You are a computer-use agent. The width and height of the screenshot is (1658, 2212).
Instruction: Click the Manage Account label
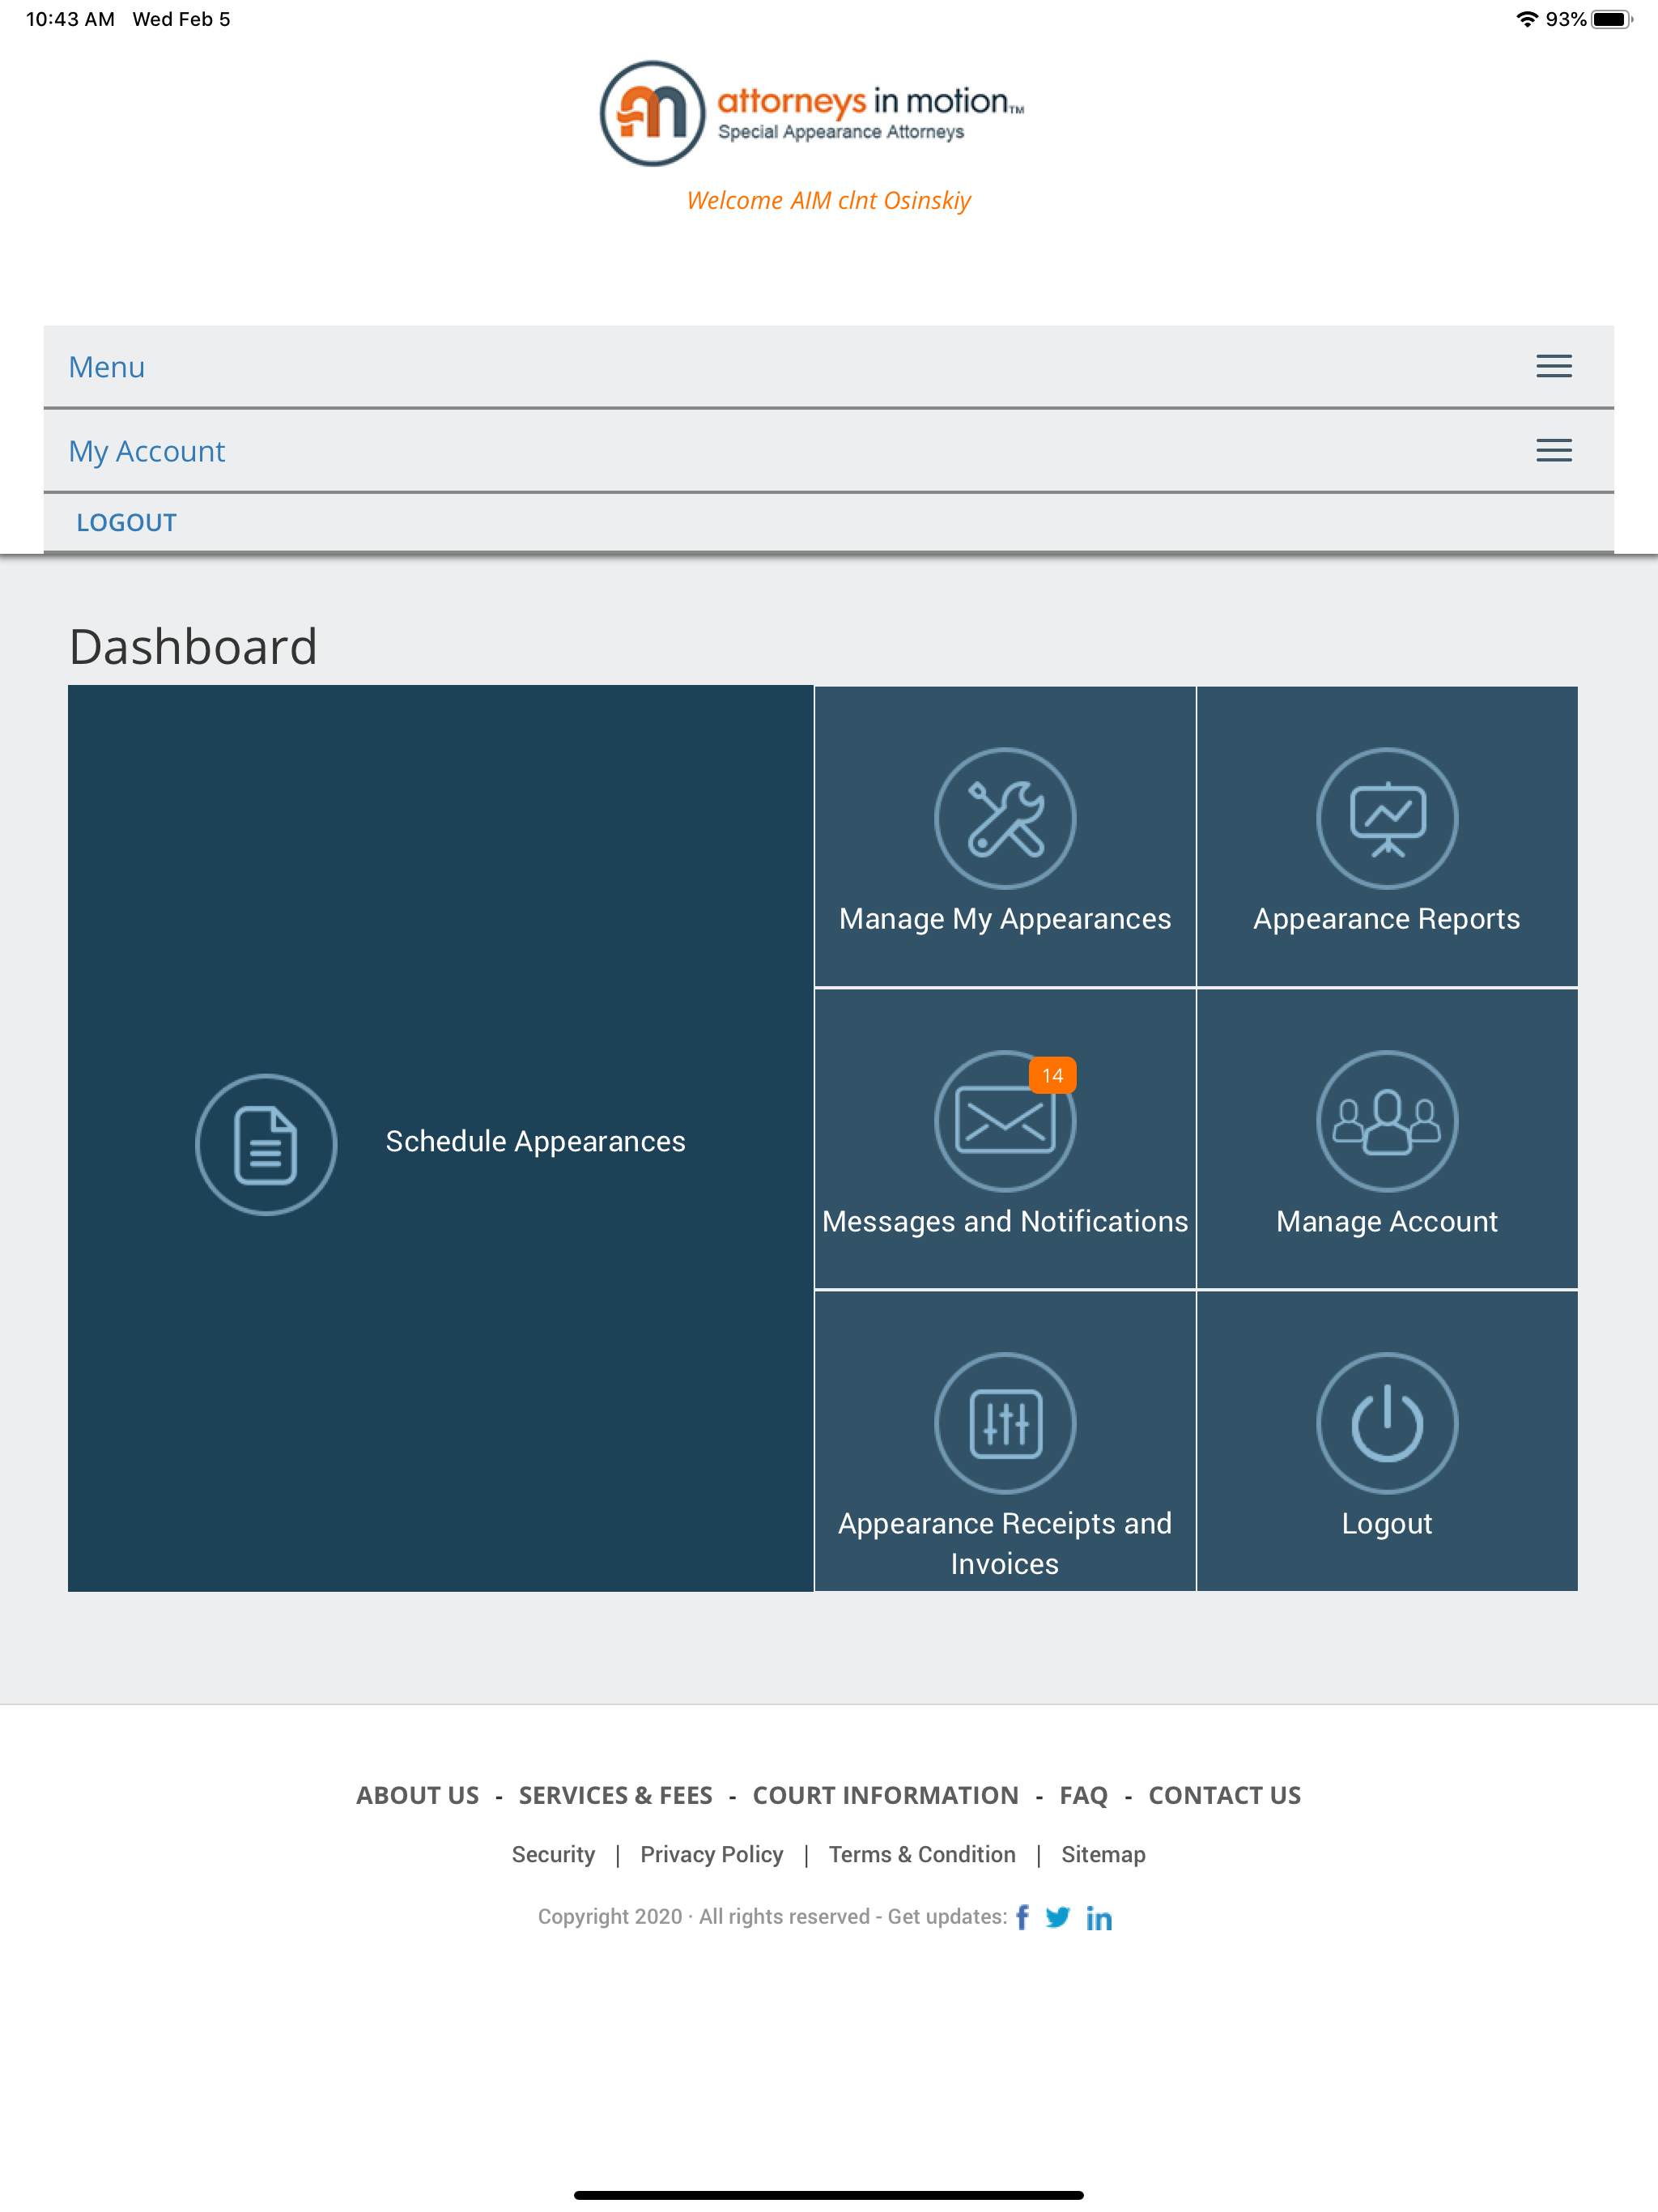click(x=1387, y=1221)
